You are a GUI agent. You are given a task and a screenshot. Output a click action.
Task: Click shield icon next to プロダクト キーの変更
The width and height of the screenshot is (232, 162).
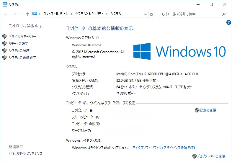195,156
